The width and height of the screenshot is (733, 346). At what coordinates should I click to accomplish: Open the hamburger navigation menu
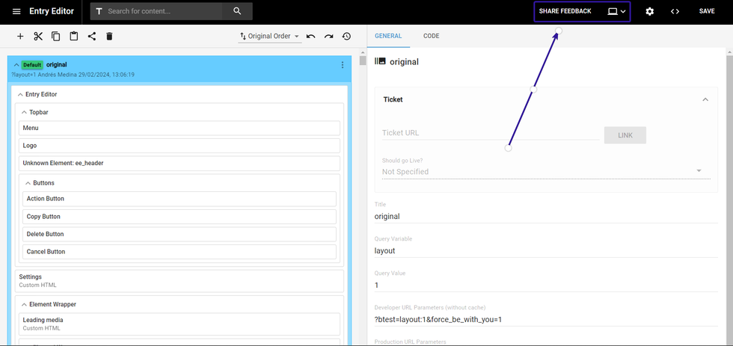(16, 12)
